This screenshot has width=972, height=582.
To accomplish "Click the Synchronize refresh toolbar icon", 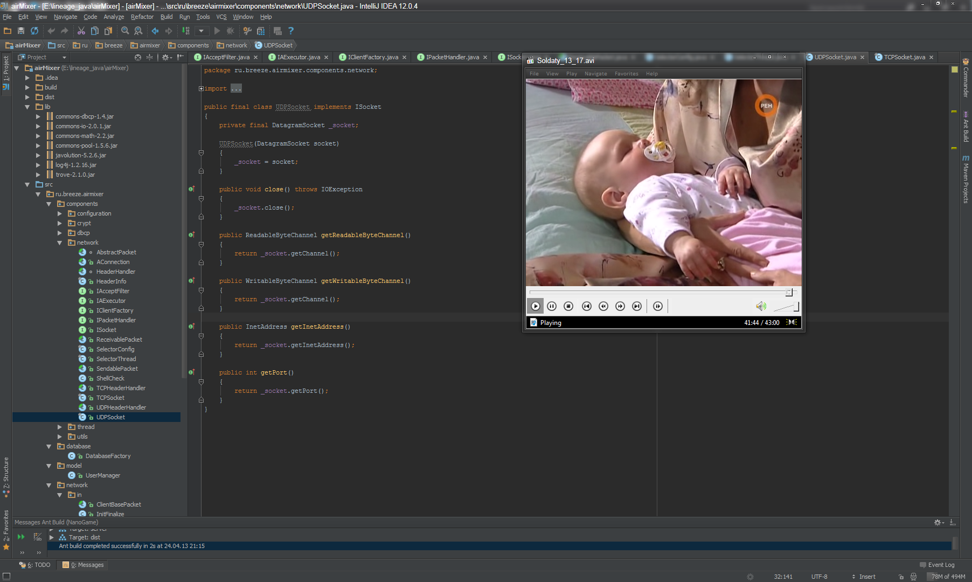I will (x=34, y=31).
